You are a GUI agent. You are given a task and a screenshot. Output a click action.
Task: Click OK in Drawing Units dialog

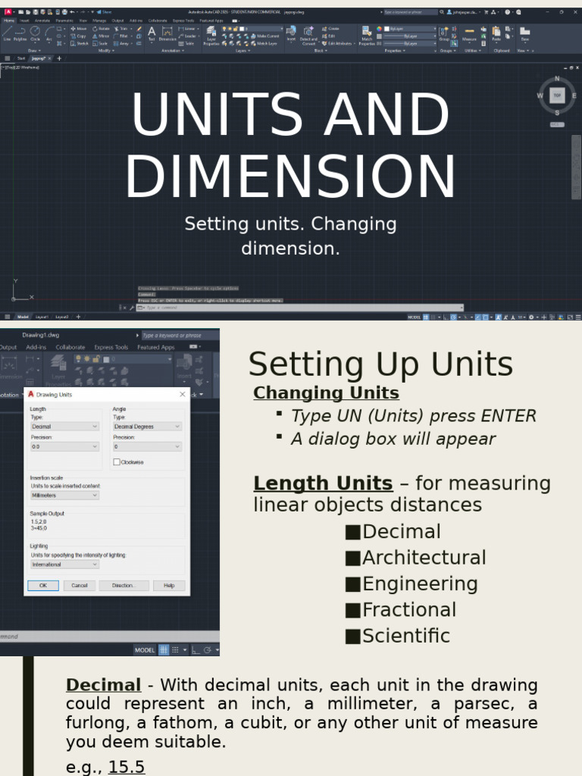click(x=43, y=586)
